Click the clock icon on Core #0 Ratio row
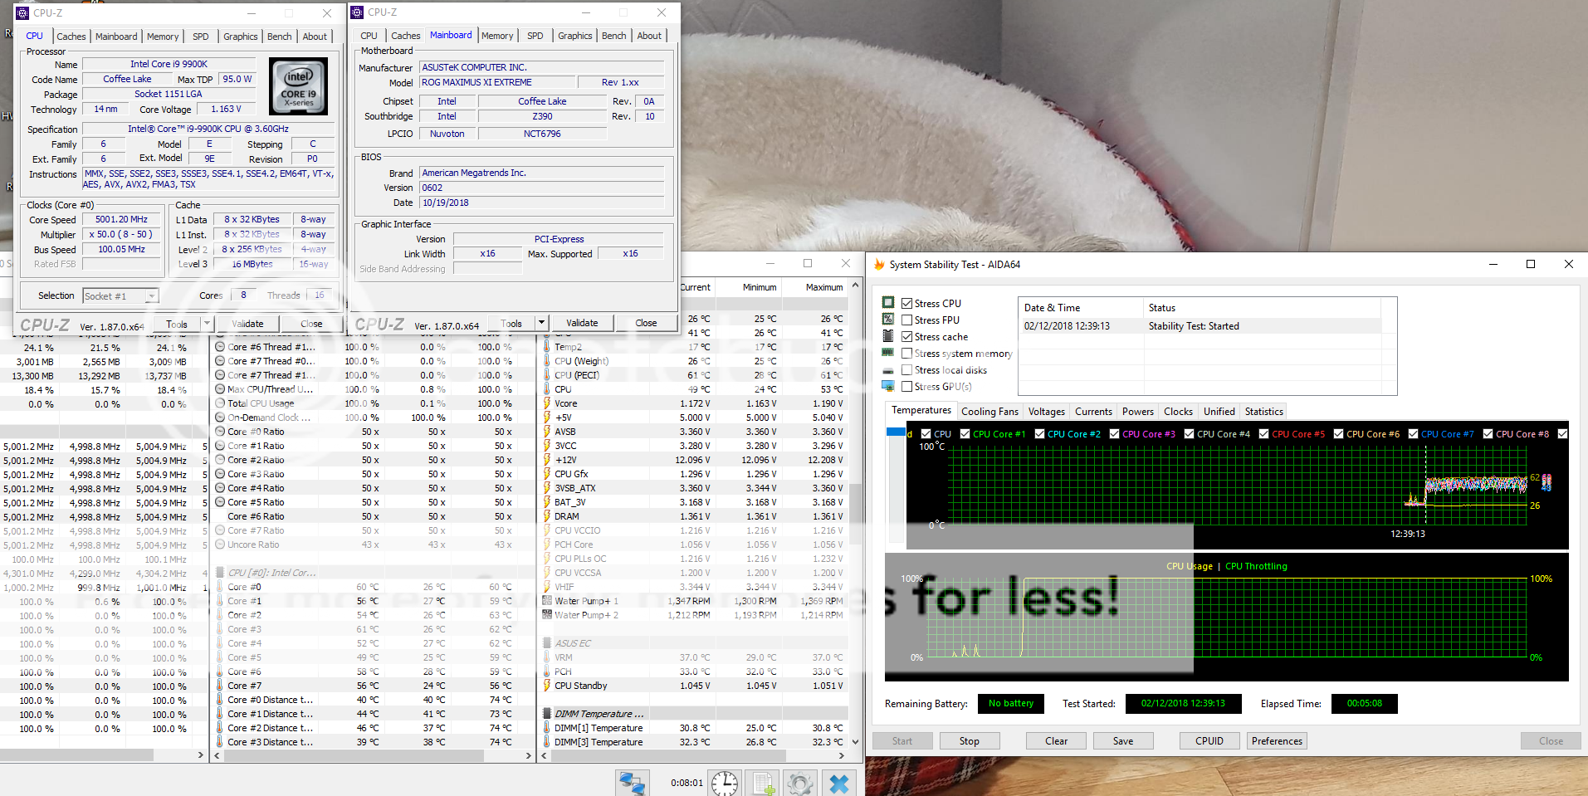 [x=220, y=432]
